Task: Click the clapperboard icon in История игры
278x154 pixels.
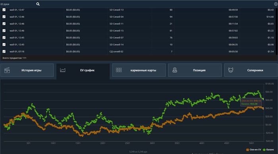Action: 7,70
